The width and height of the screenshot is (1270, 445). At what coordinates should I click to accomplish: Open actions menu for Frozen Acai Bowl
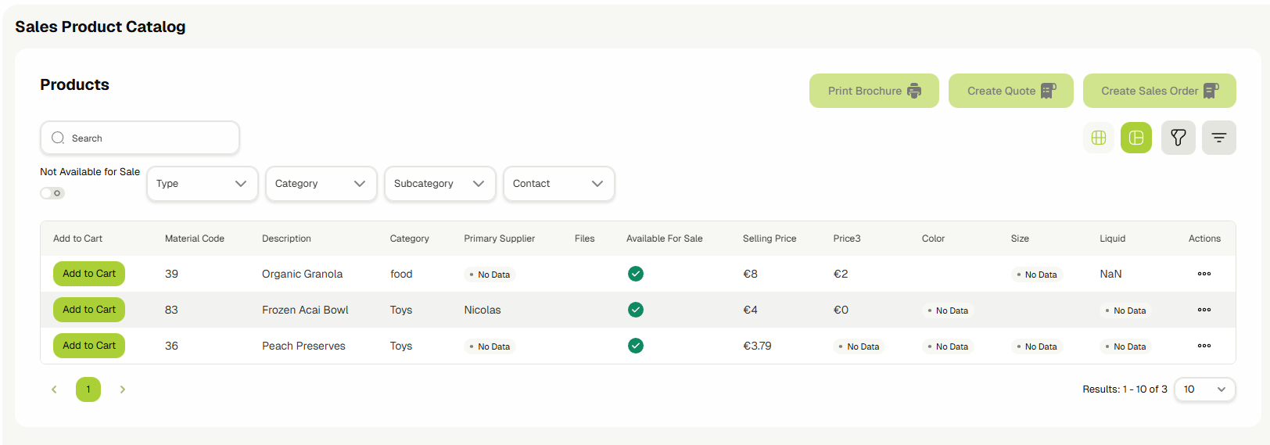[1204, 310]
